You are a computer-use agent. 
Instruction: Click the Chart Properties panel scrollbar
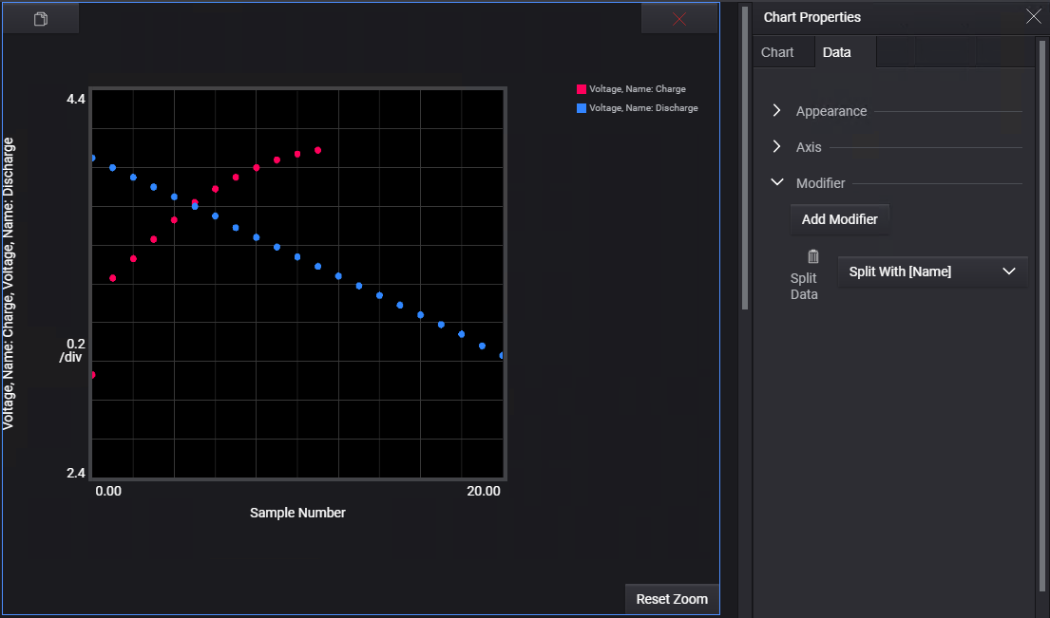(x=1041, y=314)
